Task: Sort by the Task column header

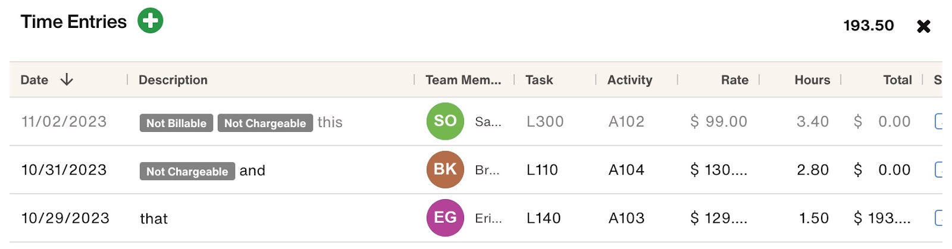Action: 539,80
